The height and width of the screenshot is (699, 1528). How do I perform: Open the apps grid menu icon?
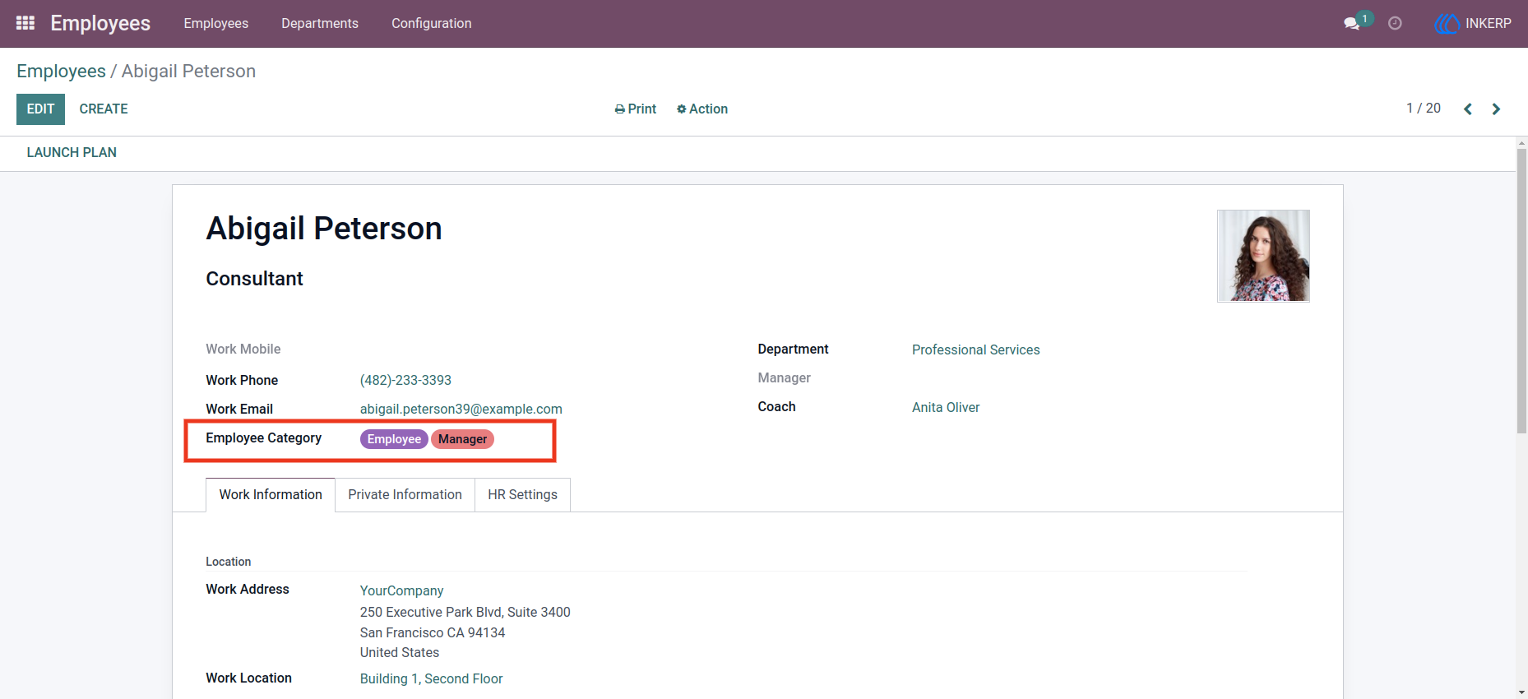coord(25,23)
